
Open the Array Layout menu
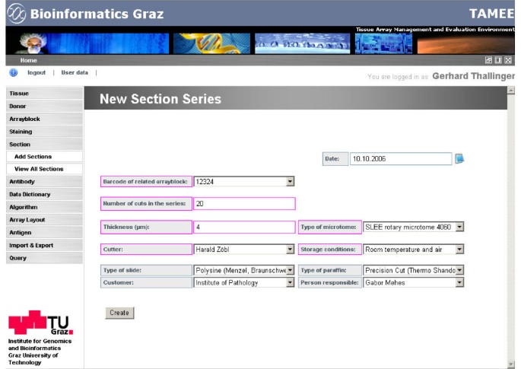(x=44, y=220)
